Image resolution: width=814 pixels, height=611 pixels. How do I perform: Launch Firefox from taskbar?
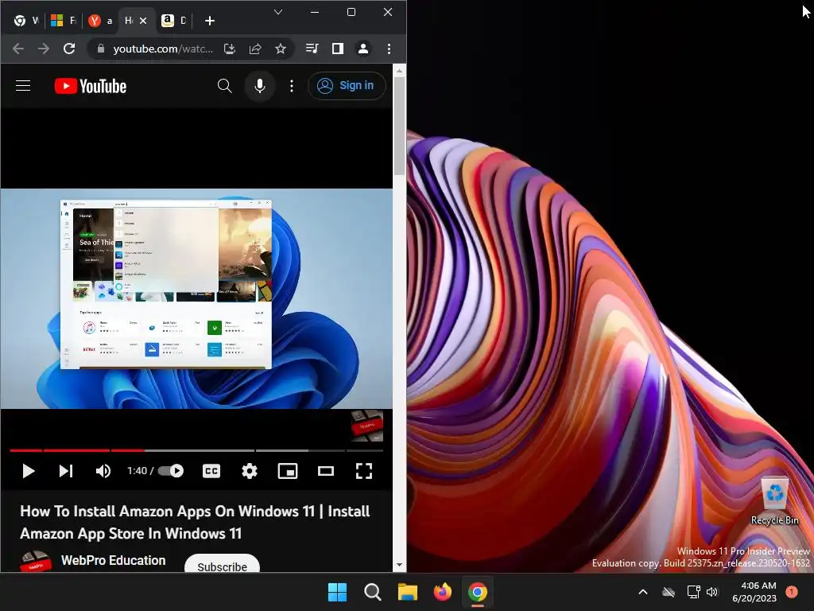[x=443, y=592]
